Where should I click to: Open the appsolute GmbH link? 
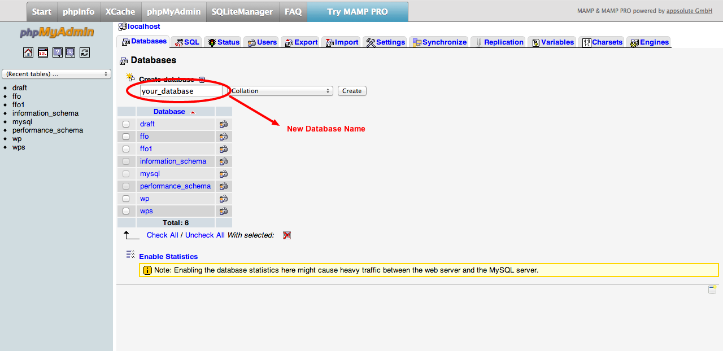point(689,11)
